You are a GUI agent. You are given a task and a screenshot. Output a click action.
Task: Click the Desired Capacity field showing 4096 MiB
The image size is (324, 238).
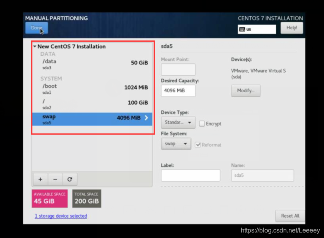pyautogui.click(x=178, y=91)
